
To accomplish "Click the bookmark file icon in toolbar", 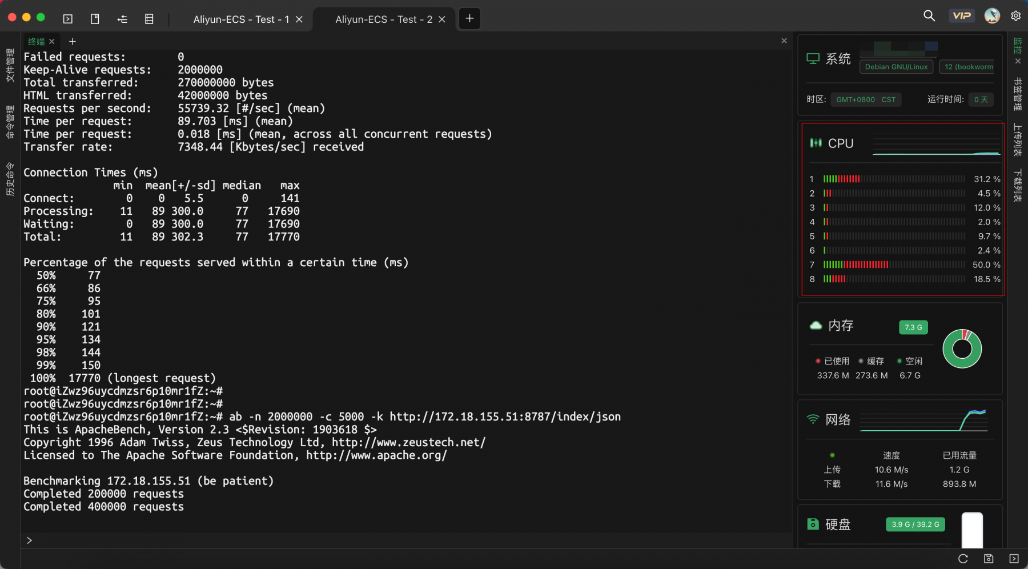I will tap(95, 19).
